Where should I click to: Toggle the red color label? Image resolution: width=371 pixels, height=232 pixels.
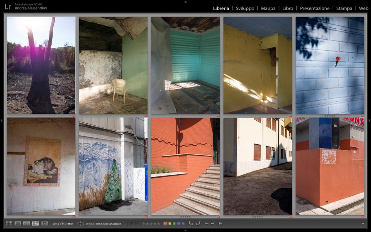pyautogui.click(x=165, y=223)
